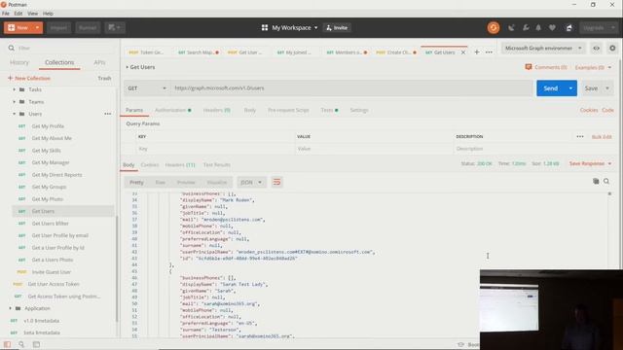Expand the Tasks folder
The width and height of the screenshot is (623, 350).
coord(15,89)
